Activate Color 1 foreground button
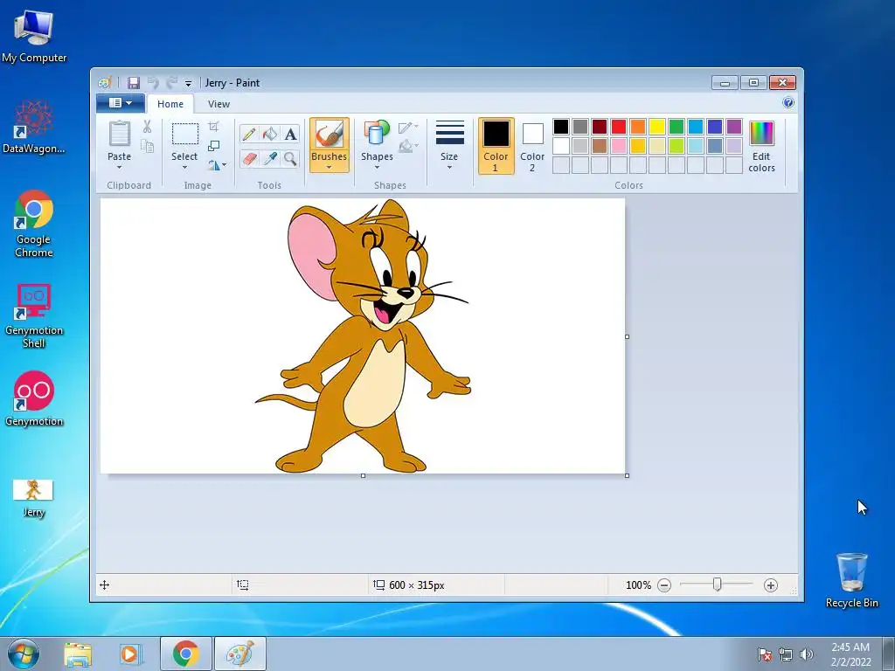The image size is (895, 671). tap(496, 146)
